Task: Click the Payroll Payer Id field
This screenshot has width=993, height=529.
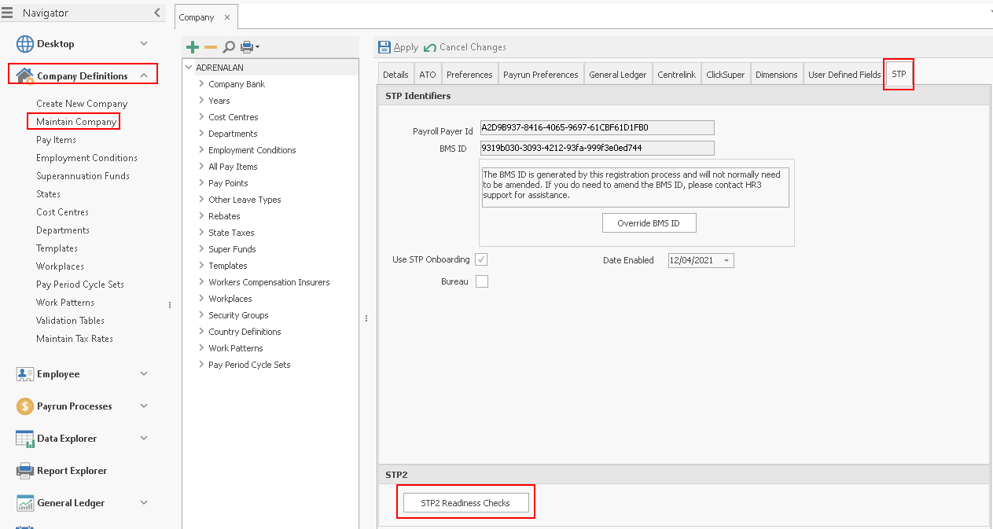Action: [597, 127]
